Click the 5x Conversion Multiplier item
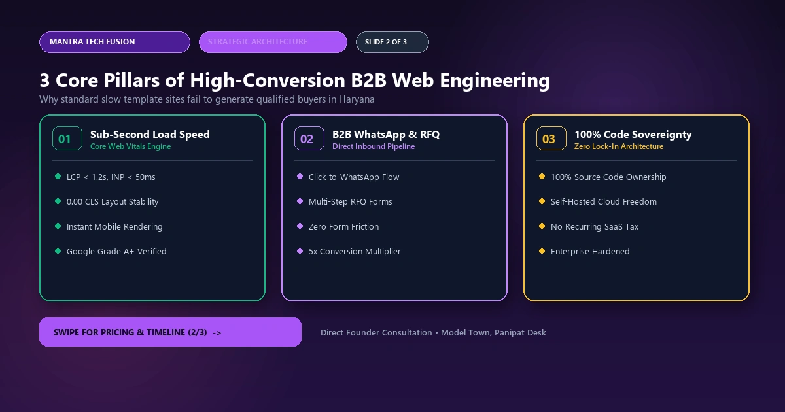Screen dimensions: 785x412 coord(355,252)
